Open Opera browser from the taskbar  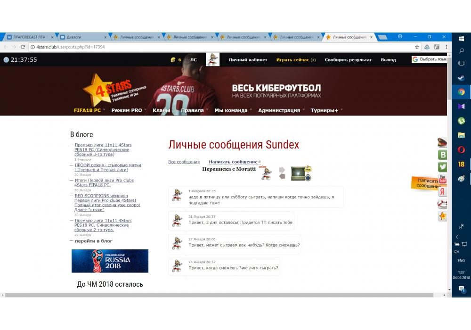[462, 149]
